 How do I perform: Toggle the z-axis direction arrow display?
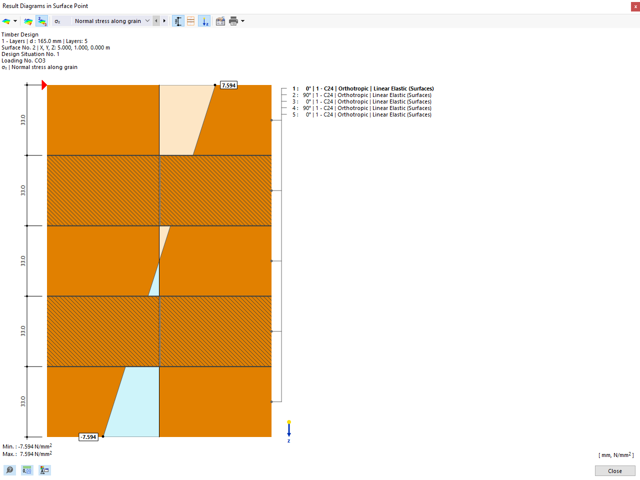tap(204, 21)
